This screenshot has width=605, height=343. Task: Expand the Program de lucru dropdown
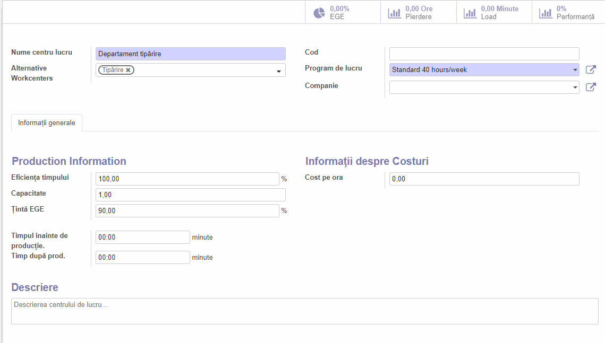point(575,70)
